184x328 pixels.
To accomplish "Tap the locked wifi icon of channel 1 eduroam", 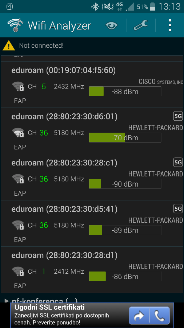I will pyautogui.click(x=18, y=272).
